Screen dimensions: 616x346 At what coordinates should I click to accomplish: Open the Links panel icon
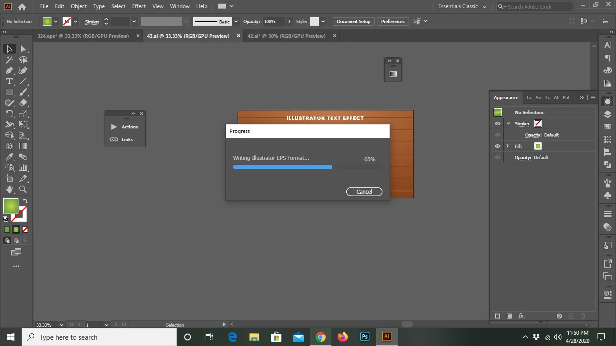click(114, 140)
